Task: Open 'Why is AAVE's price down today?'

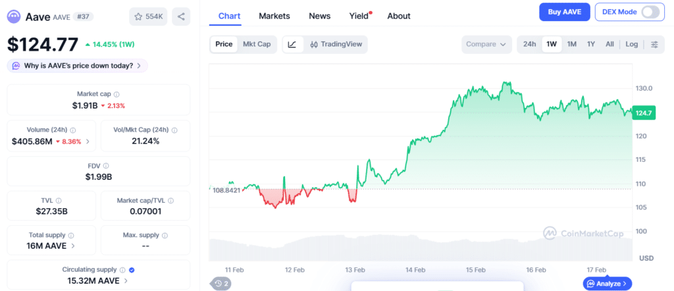Action: click(x=78, y=66)
